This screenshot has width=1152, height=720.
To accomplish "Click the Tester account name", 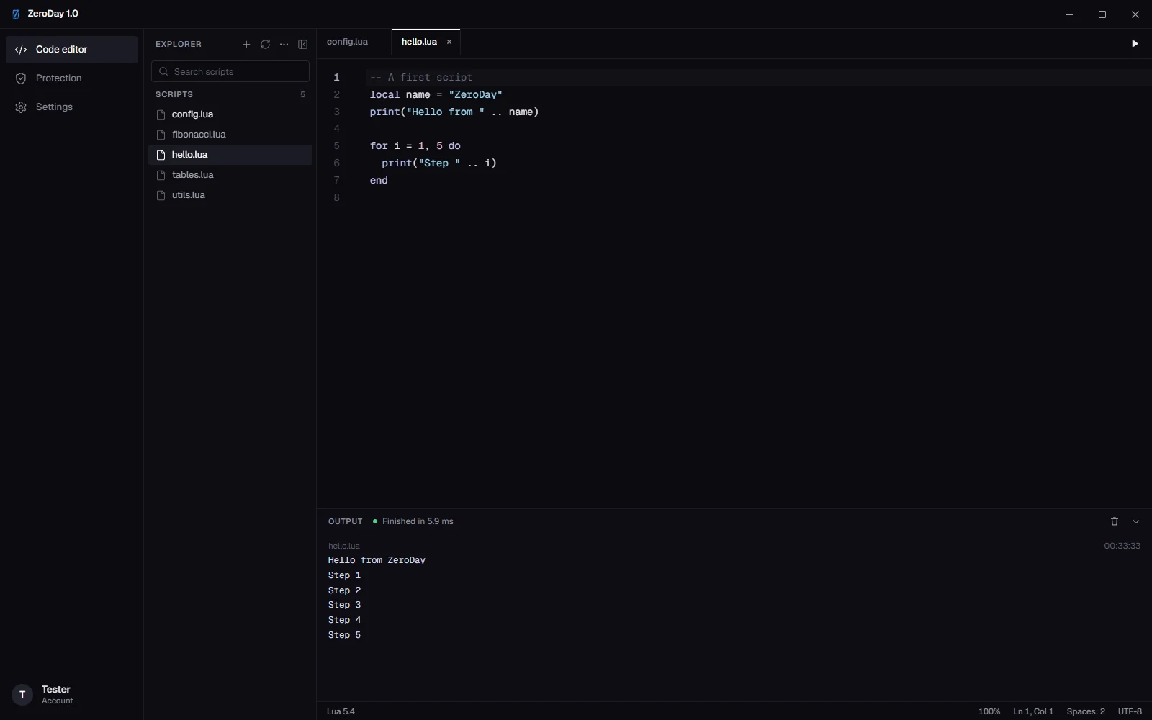I will 56,690.
